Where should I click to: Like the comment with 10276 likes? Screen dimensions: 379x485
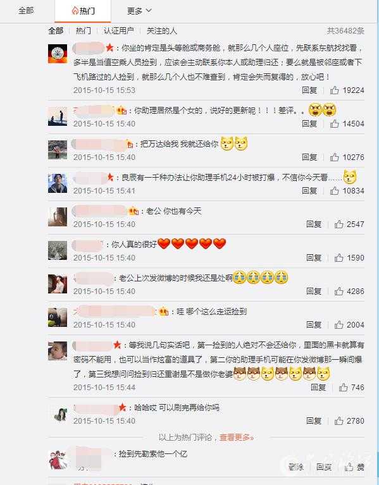tap(334, 157)
